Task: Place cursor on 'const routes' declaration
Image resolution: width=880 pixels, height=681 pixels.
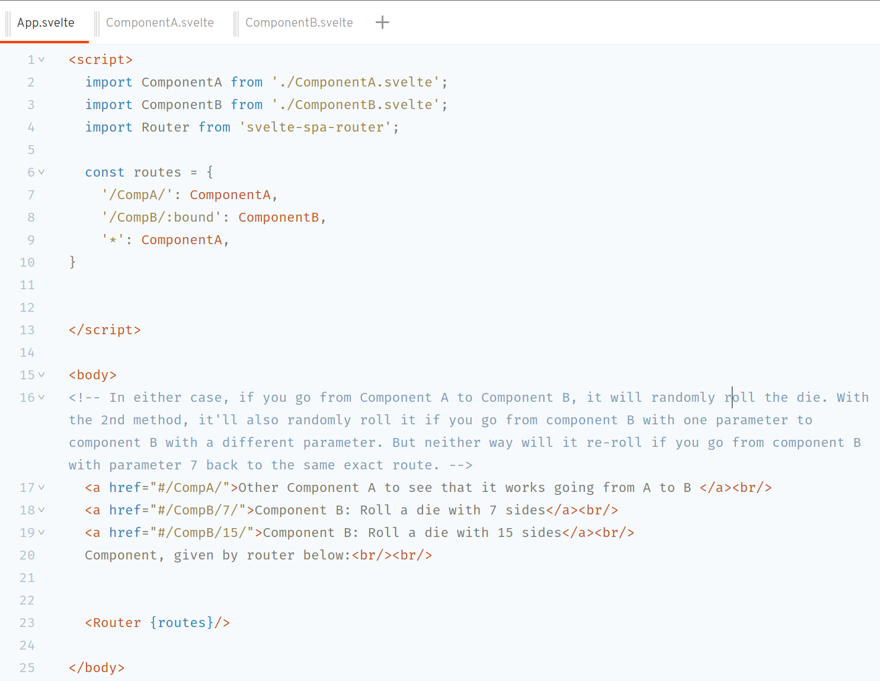Action: pos(133,172)
